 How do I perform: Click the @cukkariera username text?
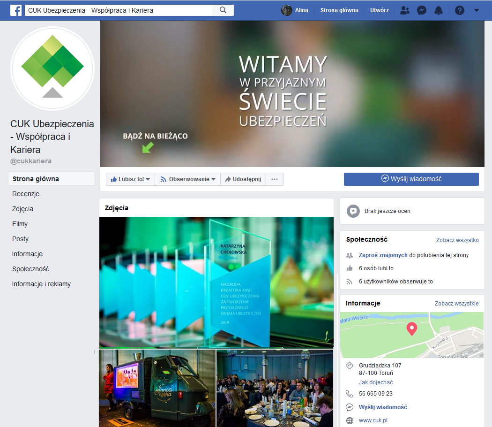click(31, 161)
